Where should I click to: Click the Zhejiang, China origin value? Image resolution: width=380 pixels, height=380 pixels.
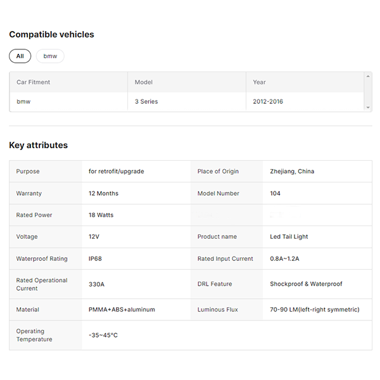(x=292, y=172)
